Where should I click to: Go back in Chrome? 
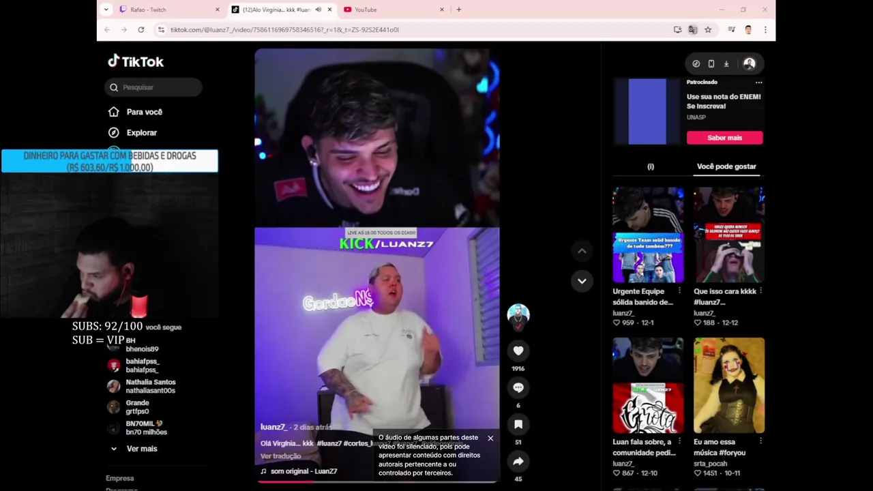107,29
